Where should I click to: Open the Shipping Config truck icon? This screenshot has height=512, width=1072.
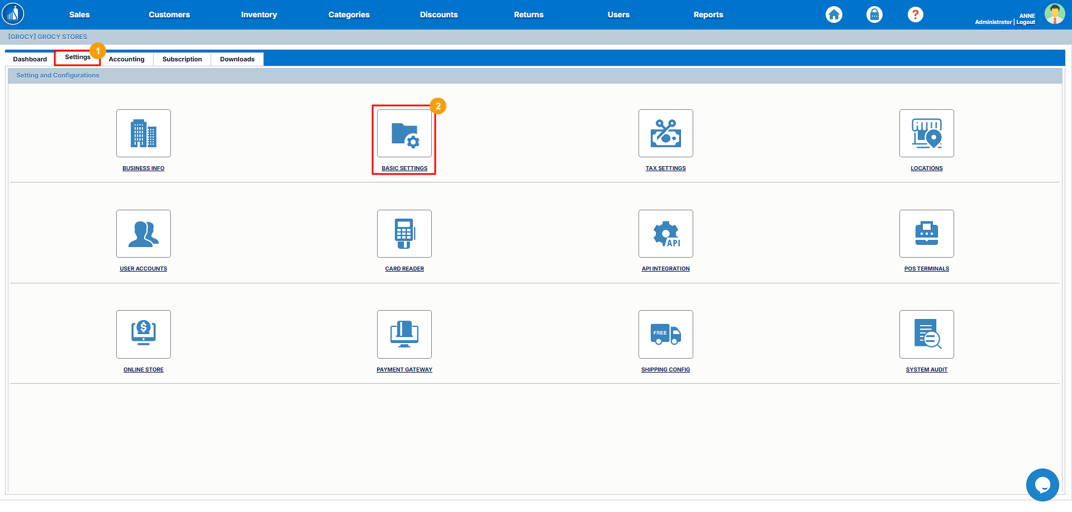[x=665, y=334]
